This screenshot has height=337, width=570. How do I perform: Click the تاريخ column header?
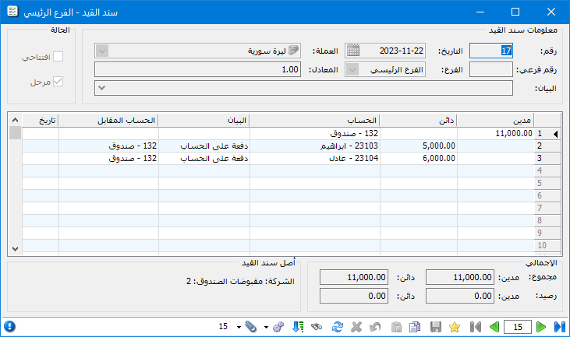[41, 121]
